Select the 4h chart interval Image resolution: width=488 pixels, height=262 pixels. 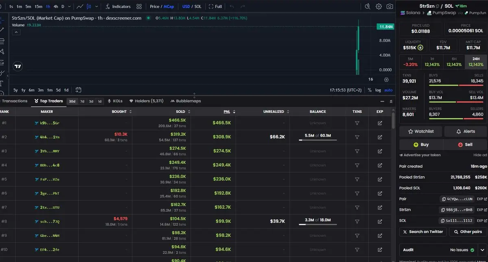click(x=56, y=7)
